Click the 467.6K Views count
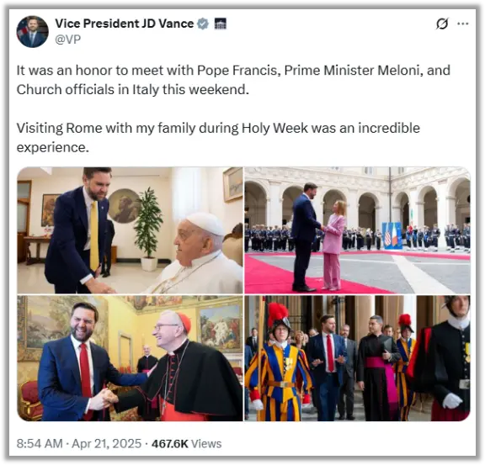This screenshot has width=485, height=465. [187, 444]
